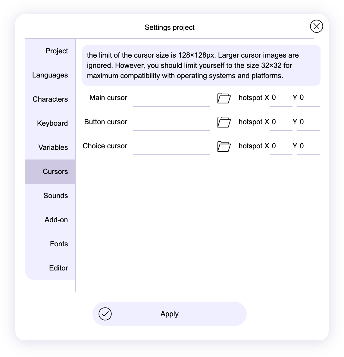Click the Main cursor file path field
344x357 pixels.
point(171,99)
